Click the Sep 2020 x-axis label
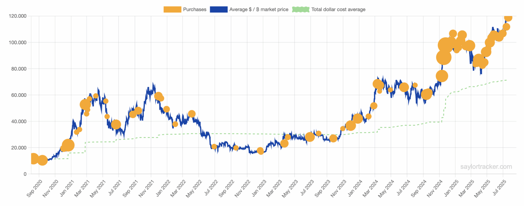This screenshot has height=206, width=524. click(x=34, y=188)
